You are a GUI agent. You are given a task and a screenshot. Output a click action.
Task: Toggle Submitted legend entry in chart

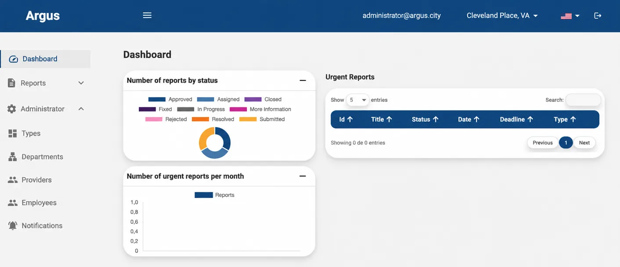pos(262,119)
